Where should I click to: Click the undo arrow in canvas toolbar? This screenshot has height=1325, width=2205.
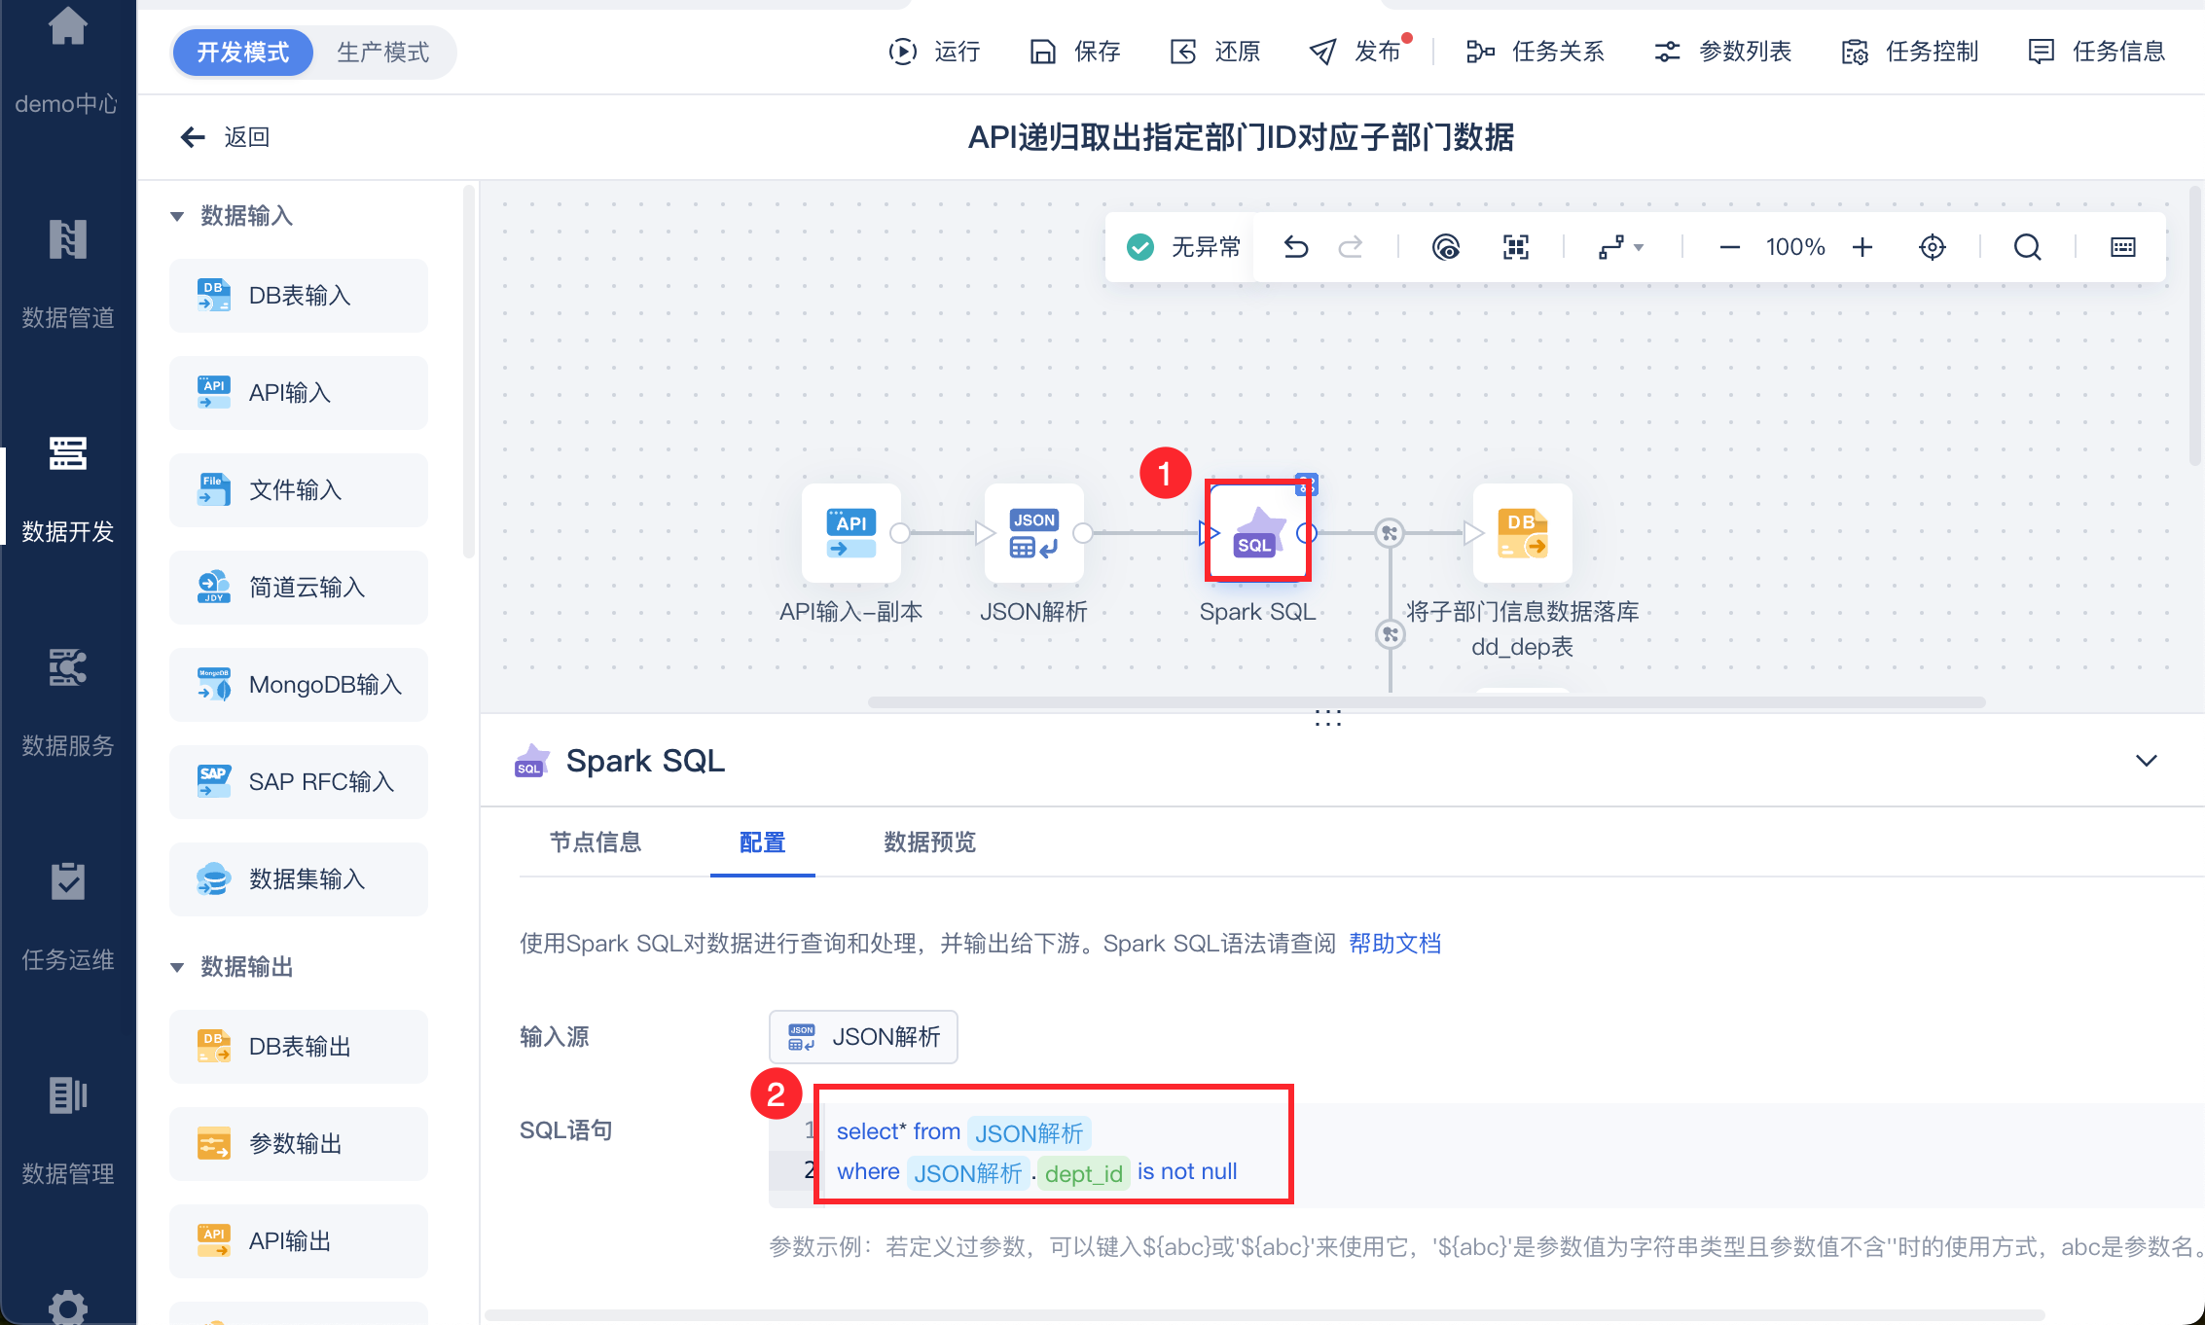(1295, 247)
